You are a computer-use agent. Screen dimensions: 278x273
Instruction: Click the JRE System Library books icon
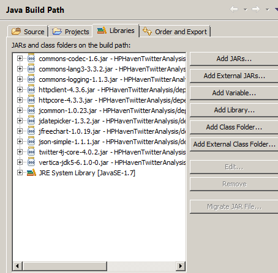click(x=31, y=173)
